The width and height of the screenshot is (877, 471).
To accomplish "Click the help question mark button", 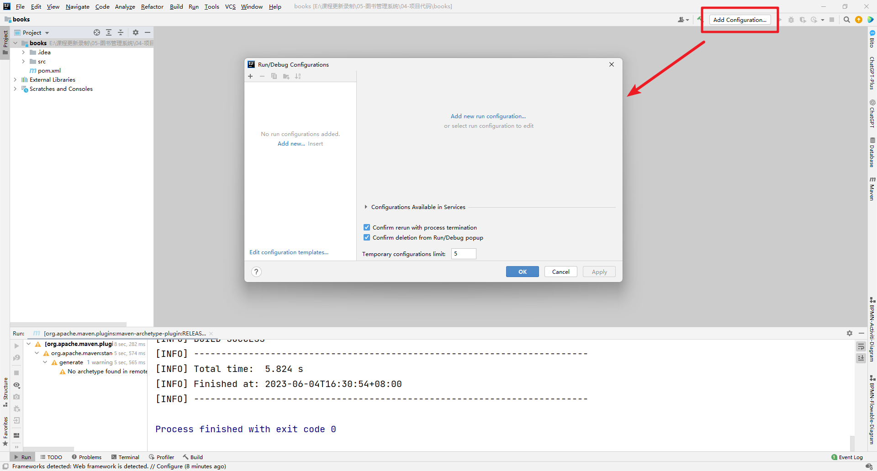I will tap(256, 272).
